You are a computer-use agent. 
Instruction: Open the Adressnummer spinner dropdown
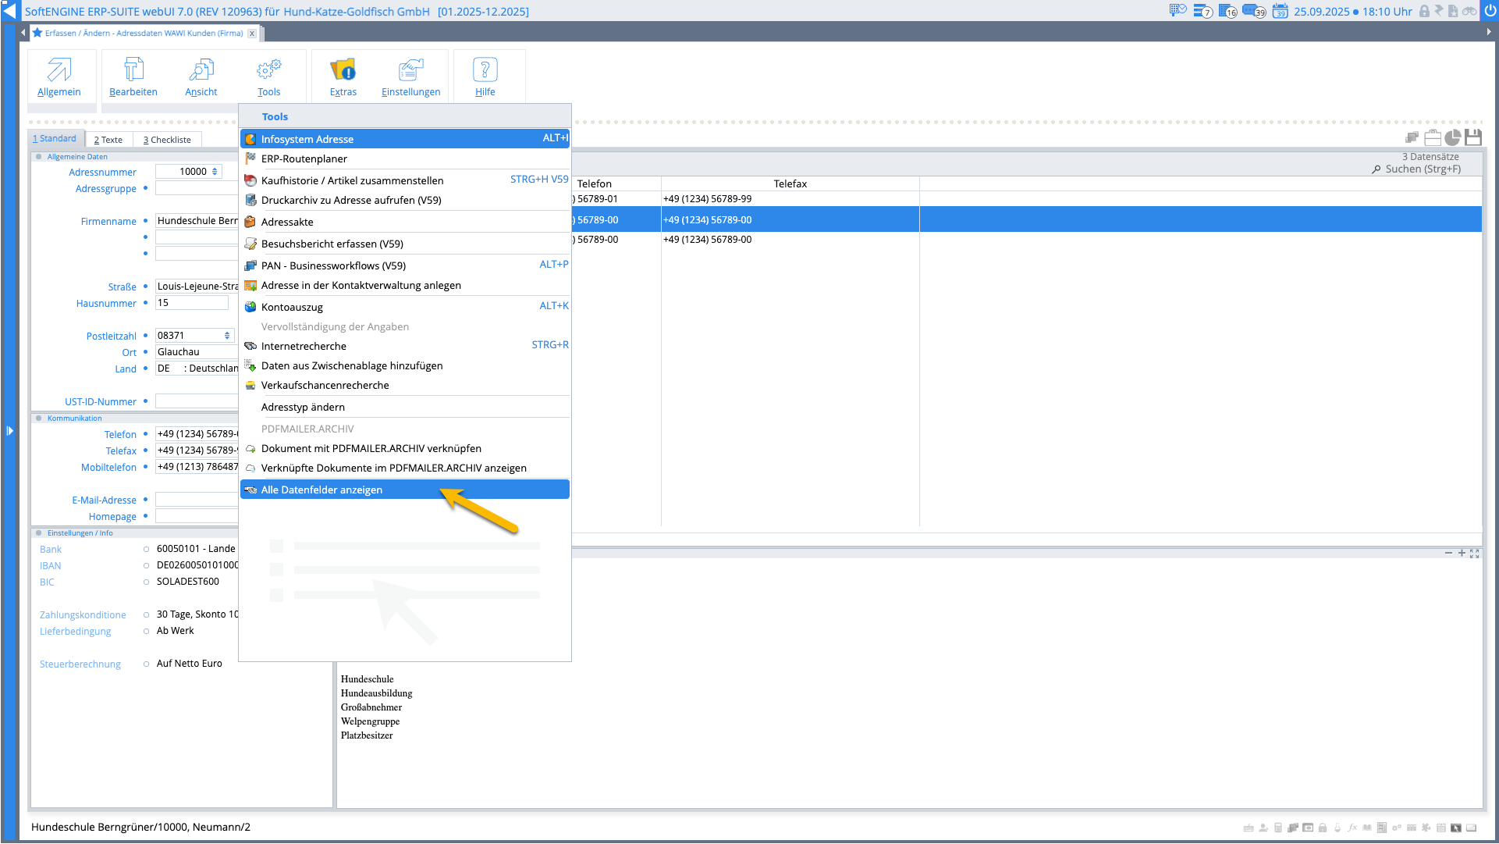click(x=215, y=172)
